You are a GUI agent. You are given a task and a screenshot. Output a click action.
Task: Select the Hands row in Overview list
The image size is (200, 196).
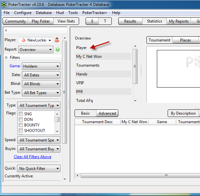(103, 74)
